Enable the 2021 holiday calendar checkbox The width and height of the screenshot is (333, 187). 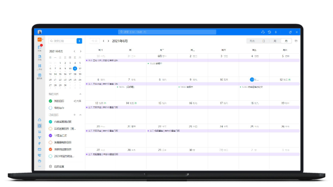point(50,157)
